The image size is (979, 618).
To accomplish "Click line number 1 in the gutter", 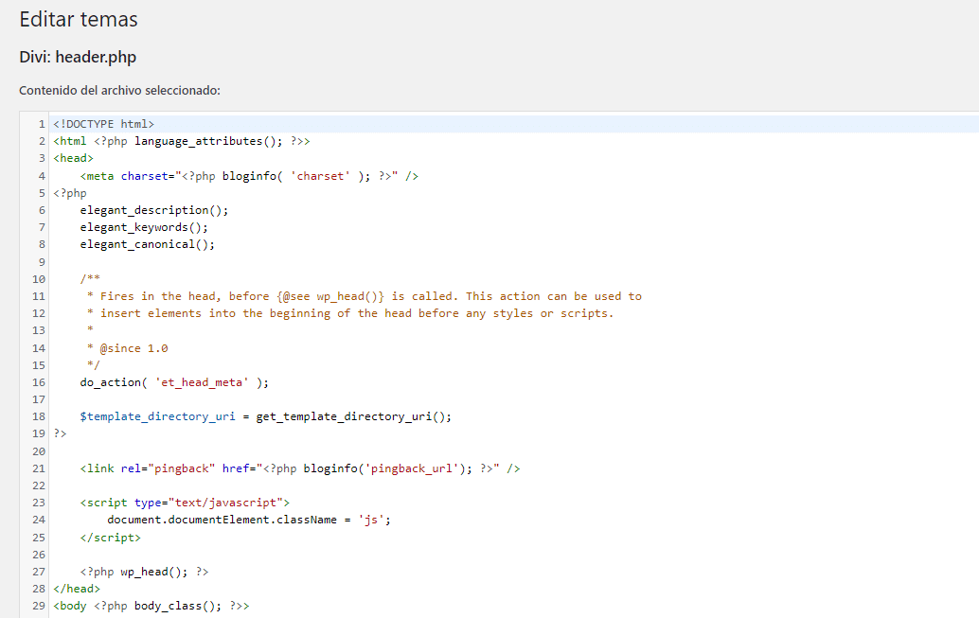I will (42, 124).
